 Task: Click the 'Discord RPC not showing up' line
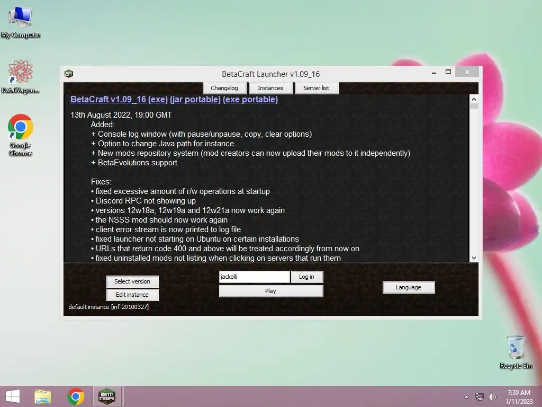click(143, 201)
